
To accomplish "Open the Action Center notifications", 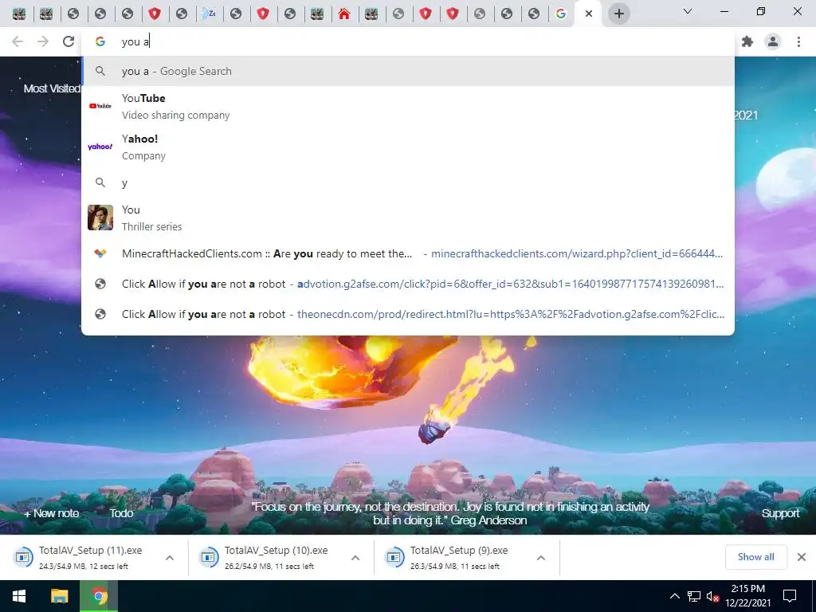I will [x=790, y=596].
